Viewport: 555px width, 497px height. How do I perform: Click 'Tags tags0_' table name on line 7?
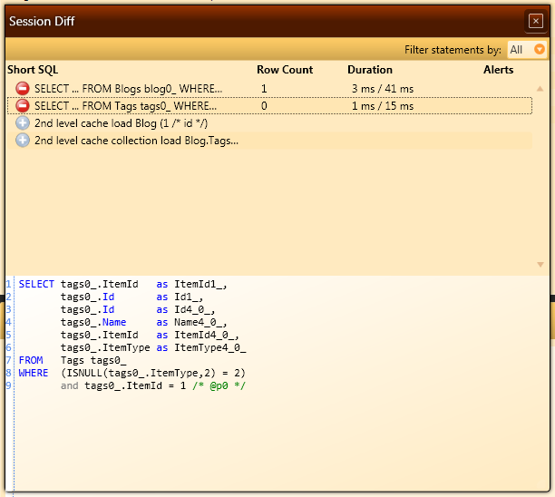(x=93, y=360)
